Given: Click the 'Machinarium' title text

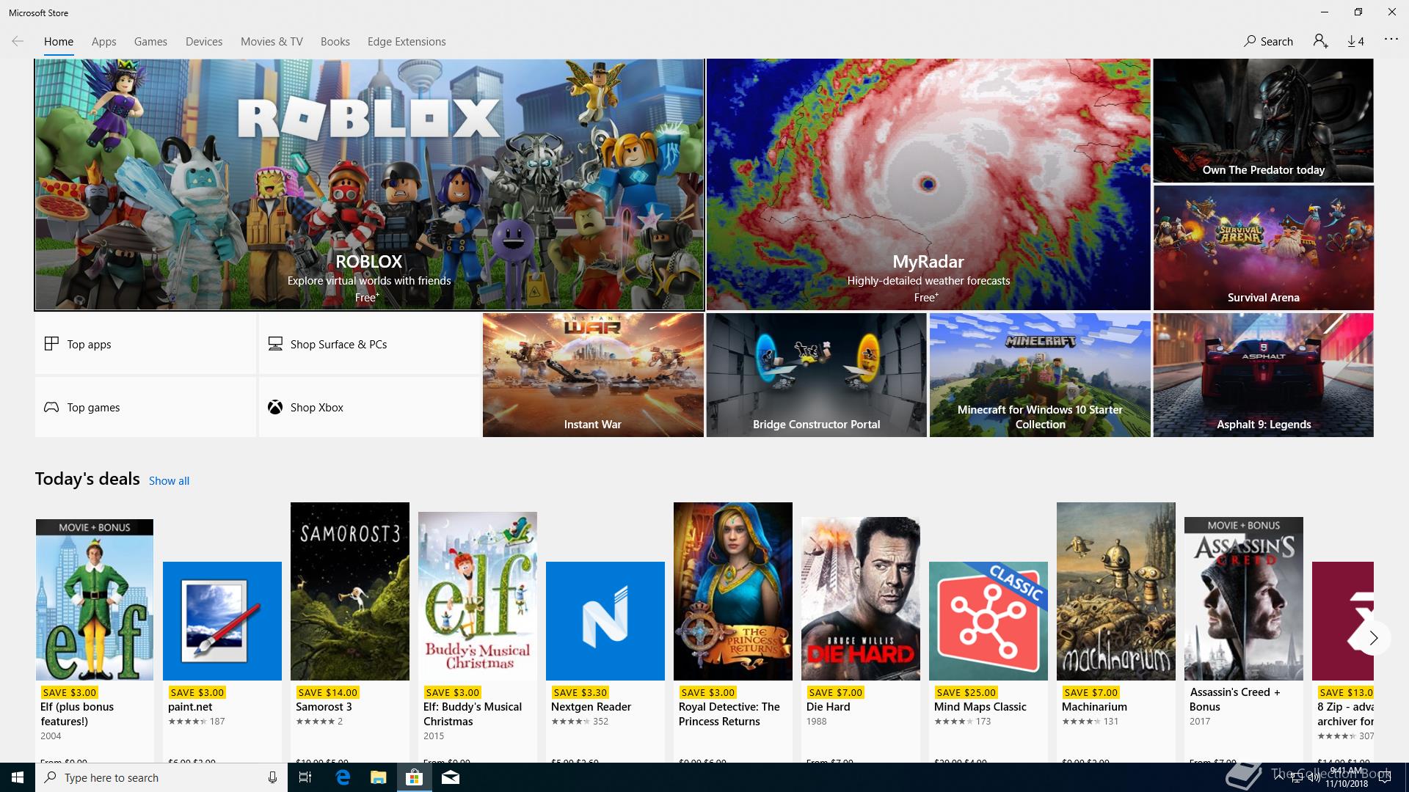Looking at the screenshot, I should click(1094, 707).
